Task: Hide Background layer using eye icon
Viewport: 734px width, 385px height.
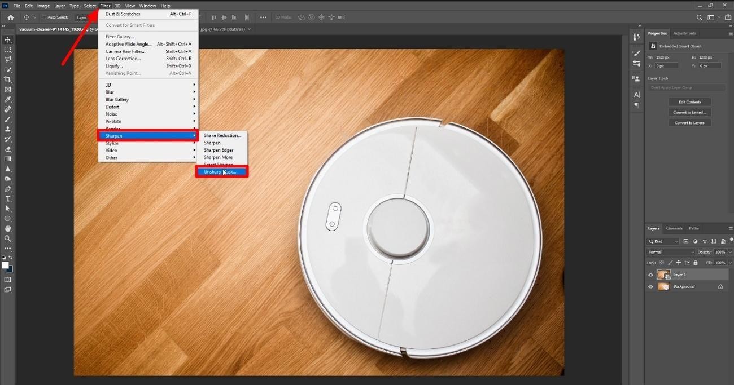Action: click(x=650, y=287)
